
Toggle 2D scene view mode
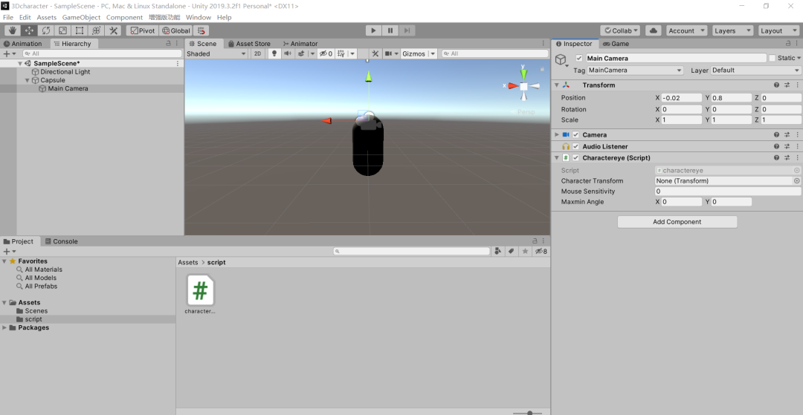point(258,53)
